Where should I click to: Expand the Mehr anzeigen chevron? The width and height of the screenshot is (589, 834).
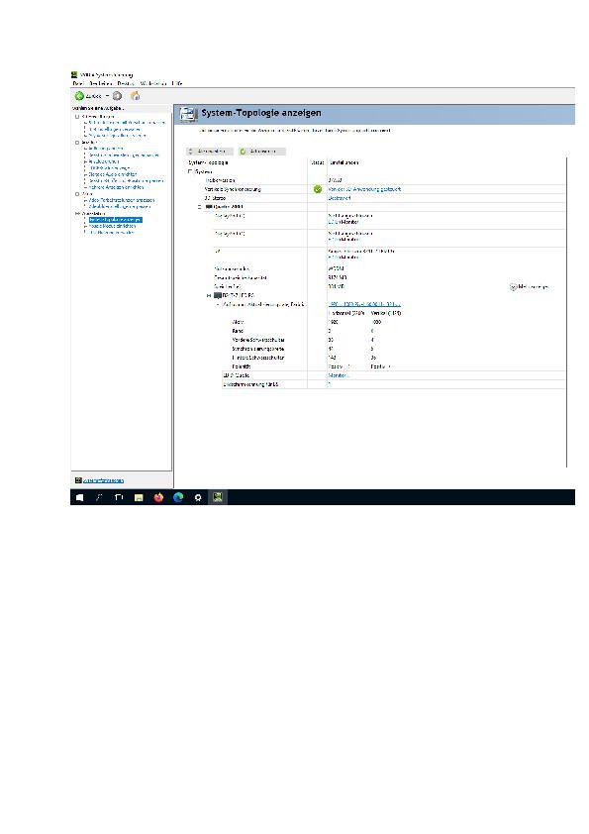pos(513,286)
